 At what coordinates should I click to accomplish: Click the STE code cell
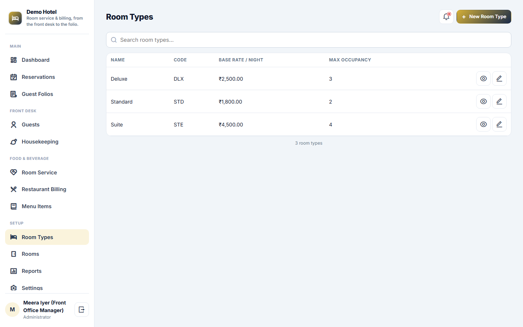[x=178, y=125]
